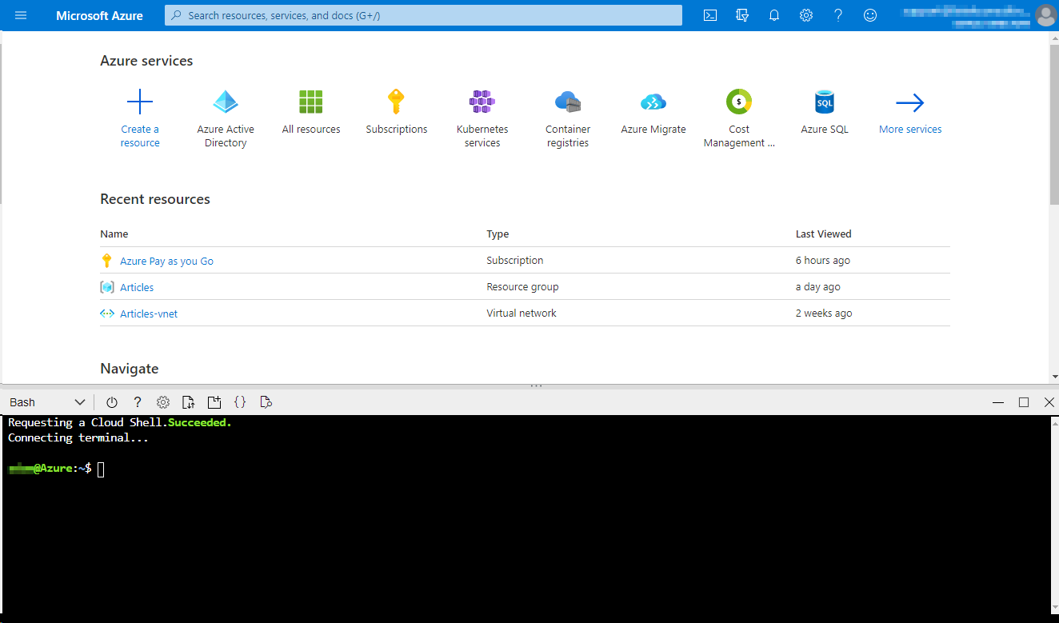The height and width of the screenshot is (623, 1059).
Task: Open the Cloud Shell editor braces icon
Action: click(x=240, y=402)
